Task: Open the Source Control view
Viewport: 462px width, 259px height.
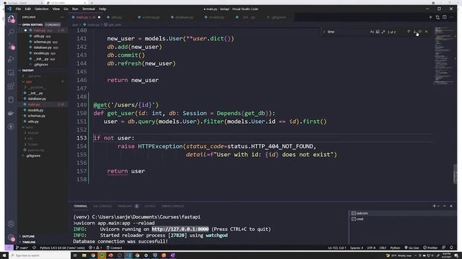Action: 12,46
